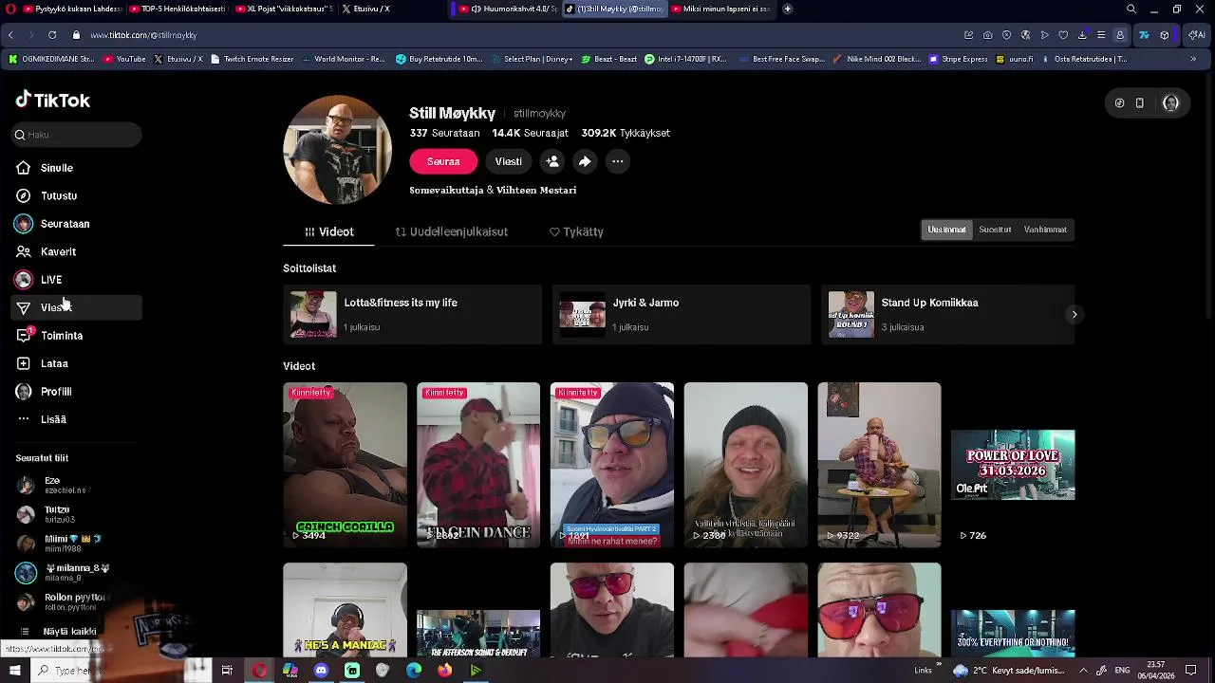The height and width of the screenshot is (683, 1215).
Task: Open the Power of Love 31.03.2026 video
Action: (x=1013, y=465)
